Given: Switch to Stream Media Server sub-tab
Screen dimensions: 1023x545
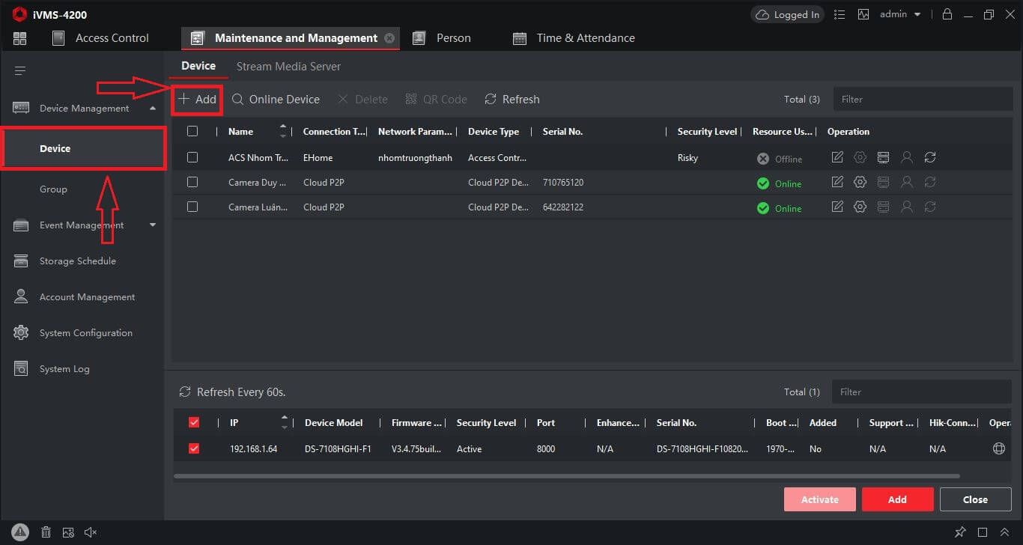Looking at the screenshot, I should click(x=288, y=67).
